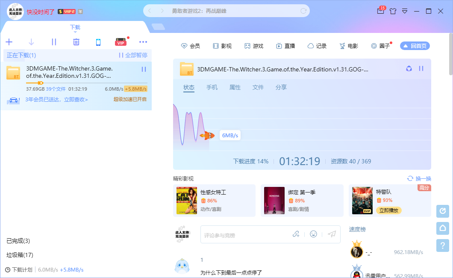Open more options via ellipsis icon
The height and width of the screenshot is (278, 453).
[143, 42]
